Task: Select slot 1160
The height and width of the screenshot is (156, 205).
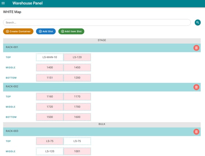Action: 50,97
